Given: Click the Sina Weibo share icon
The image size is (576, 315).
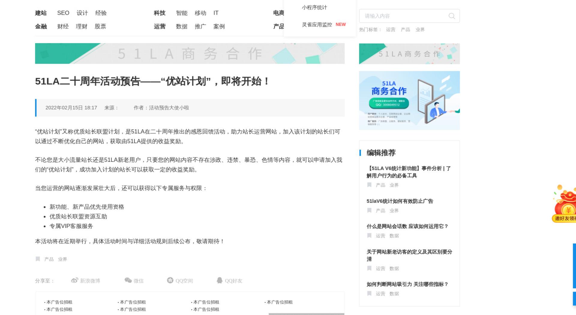Looking at the screenshot, I should [x=74, y=280].
